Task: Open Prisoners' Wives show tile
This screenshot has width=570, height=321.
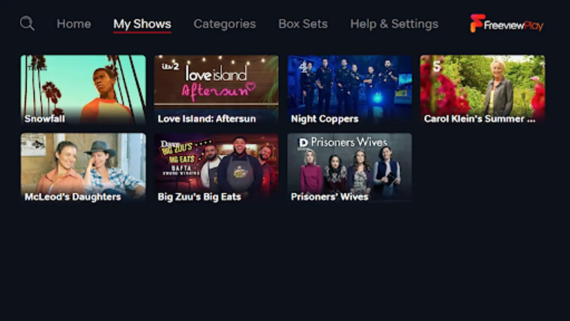Action: tap(349, 168)
